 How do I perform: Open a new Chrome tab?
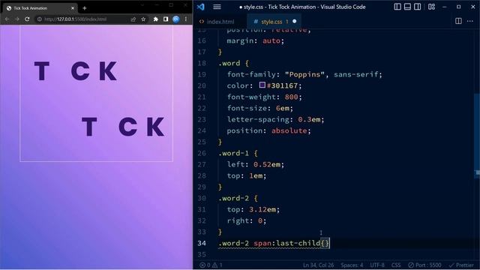click(x=85, y=8)
